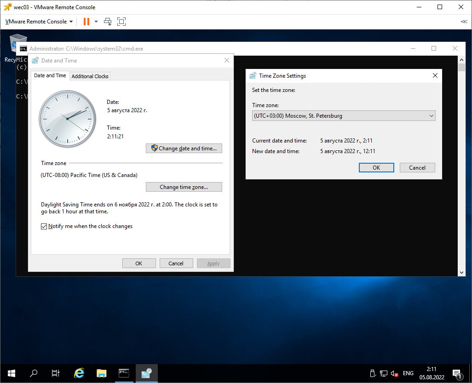Click the VMware Remote Console window icon
Viewport: 472px width, 383px height.
point(7,7)
